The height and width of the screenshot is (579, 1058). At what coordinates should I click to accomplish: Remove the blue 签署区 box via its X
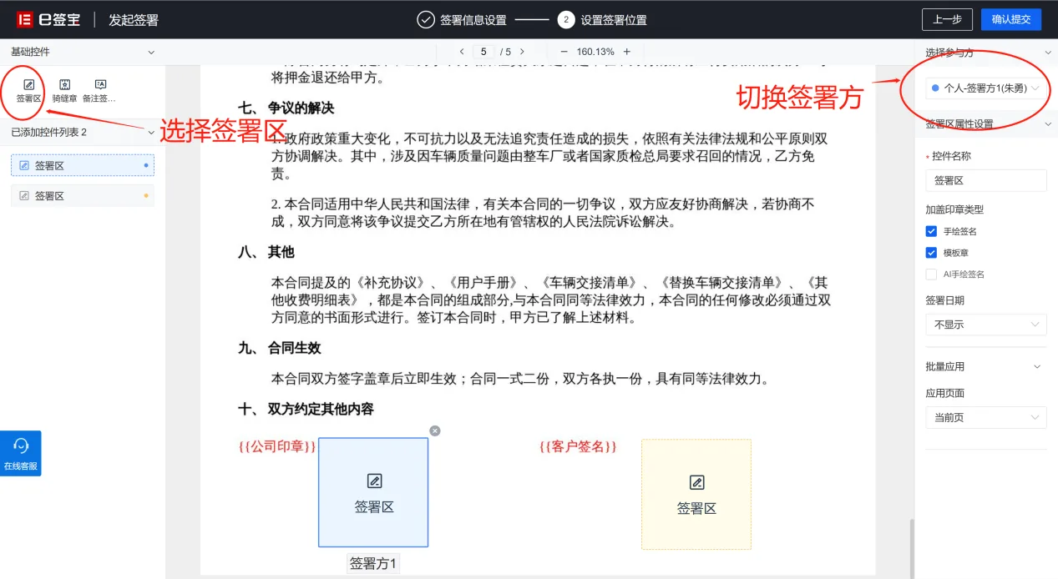(x=435, y=430)
